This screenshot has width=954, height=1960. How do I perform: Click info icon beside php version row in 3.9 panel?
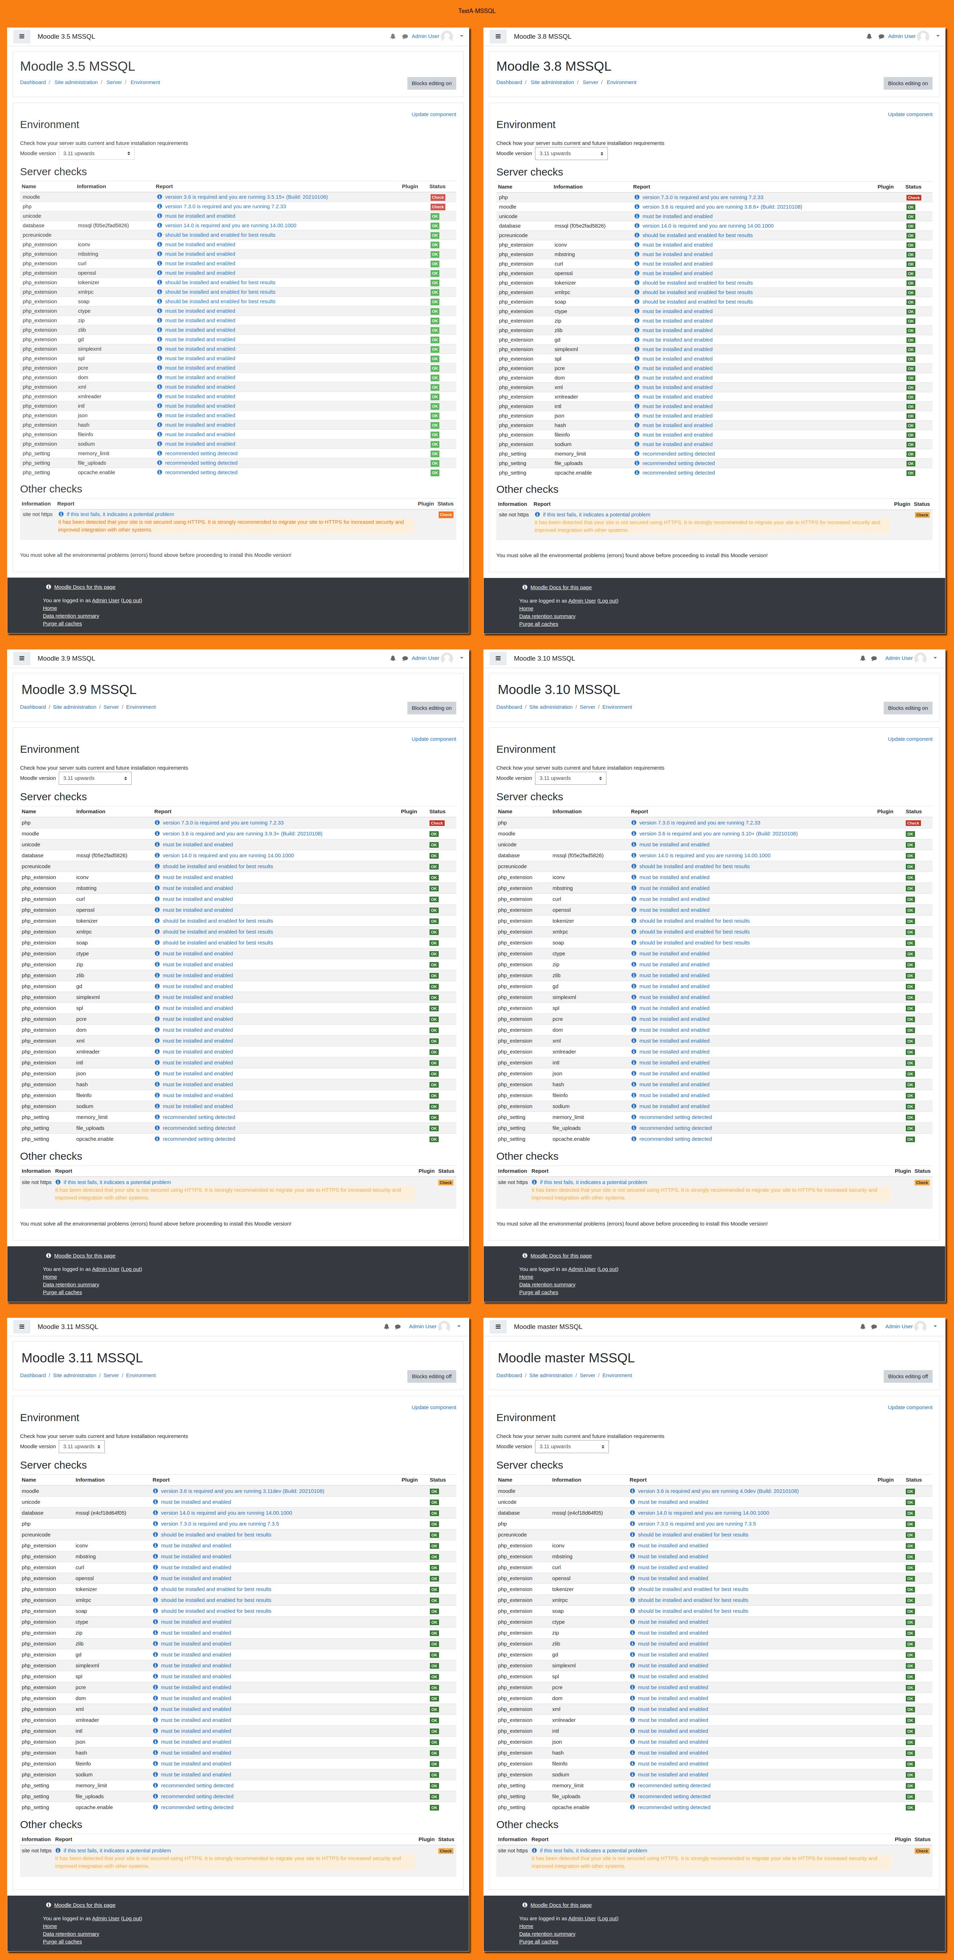point(158,822)
